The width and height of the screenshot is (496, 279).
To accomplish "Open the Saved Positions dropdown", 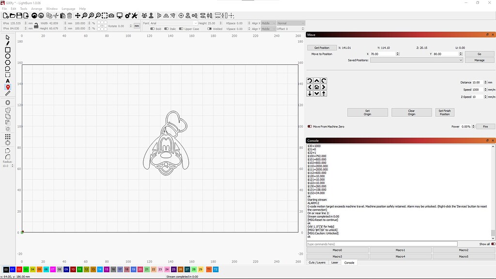I will click(x=417, y=60).
